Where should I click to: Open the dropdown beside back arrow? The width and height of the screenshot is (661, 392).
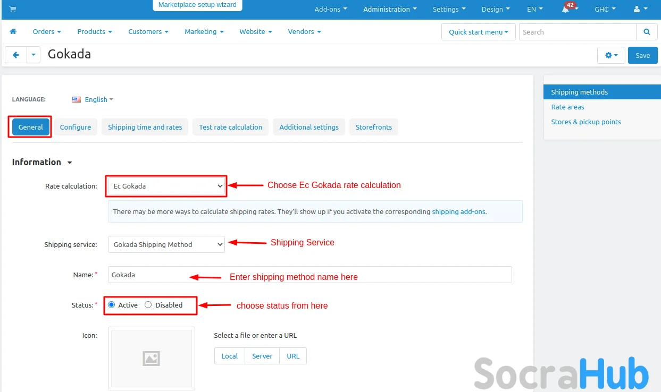tap(34, 55)
